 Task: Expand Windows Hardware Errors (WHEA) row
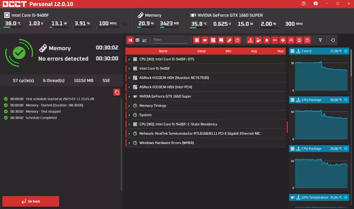[x=129, y=143]
